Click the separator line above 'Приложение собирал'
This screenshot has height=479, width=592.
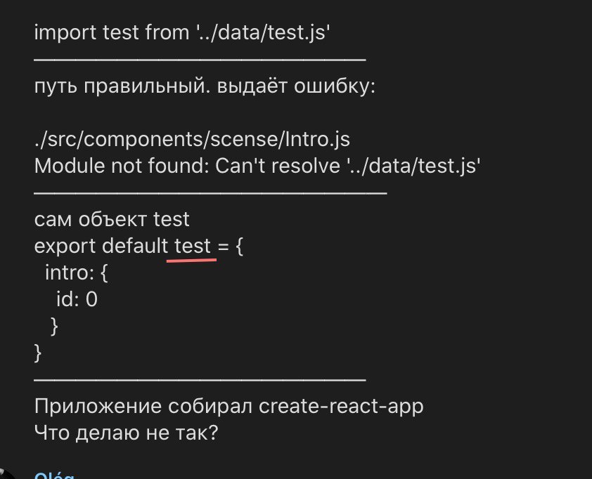[x=200, y=380]
